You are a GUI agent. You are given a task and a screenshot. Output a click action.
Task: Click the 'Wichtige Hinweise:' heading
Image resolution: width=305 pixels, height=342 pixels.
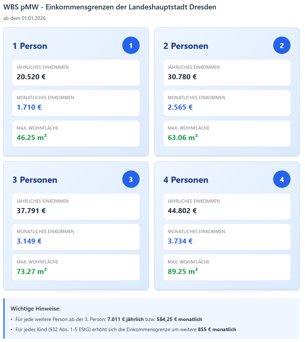(35, 309)
